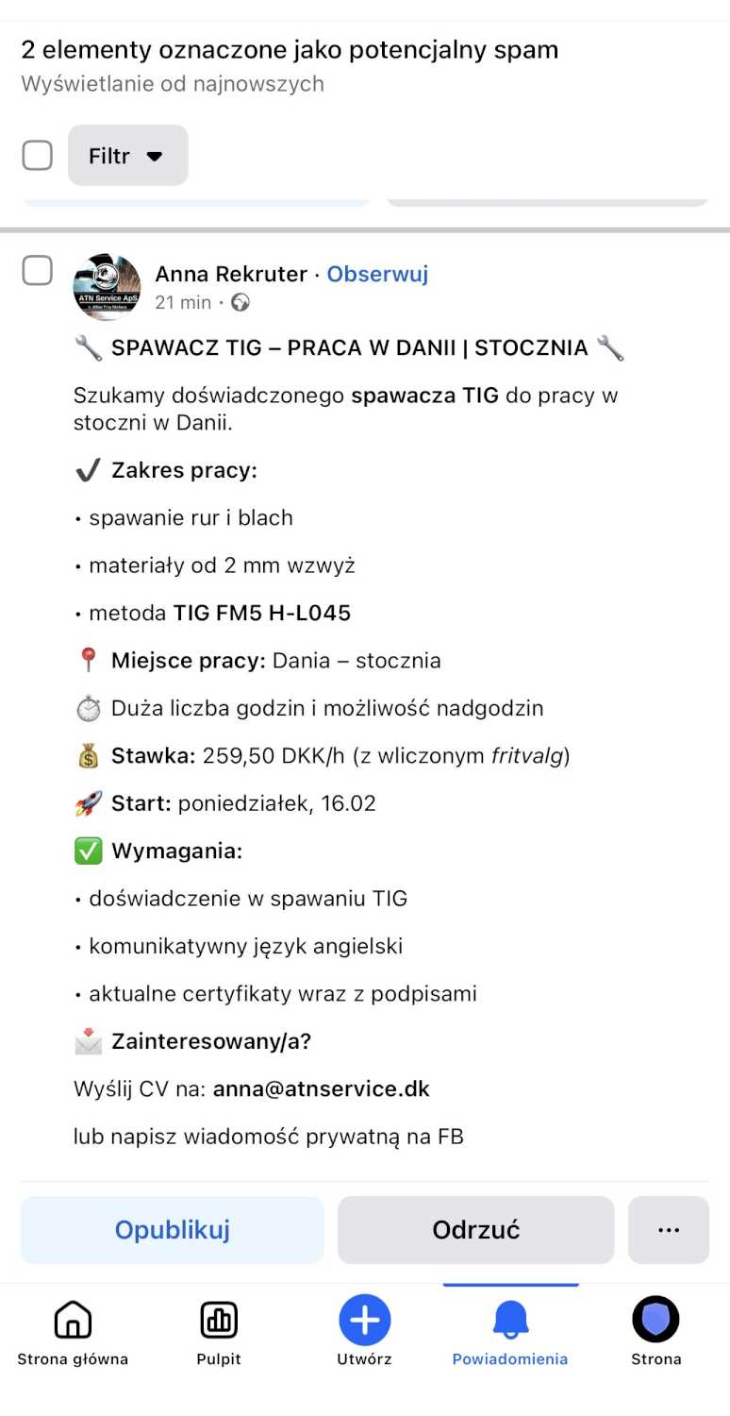Viewport: 730px width, 1416px height.
Task: Expand the Filtr dropdown
Action: (x=127, y=156)
